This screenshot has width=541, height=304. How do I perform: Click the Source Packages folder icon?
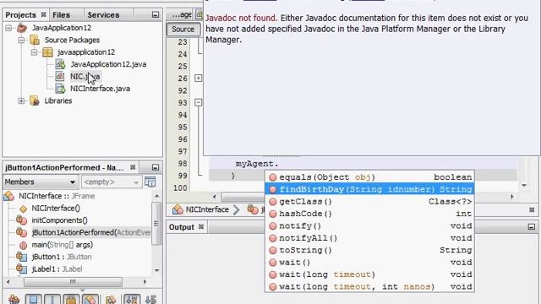click(x=35, y=40)
